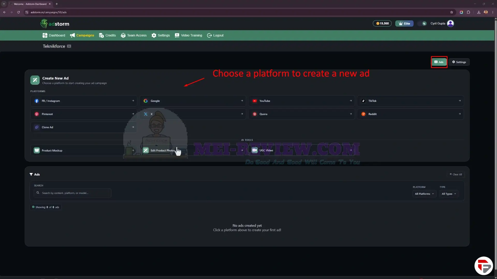The width and height of the screenshot is (497, 279).
Task: Click the Elite plan badge
Action: click(x=404, y=24)
